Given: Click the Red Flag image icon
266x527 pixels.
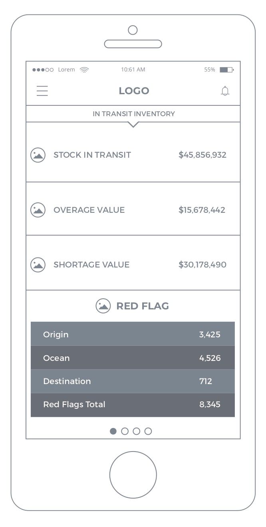Looking at the screenshot, I should coord(103,306).
